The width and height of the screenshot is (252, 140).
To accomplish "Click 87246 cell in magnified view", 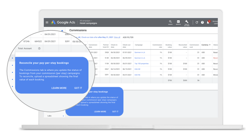I will pos(26,41).
